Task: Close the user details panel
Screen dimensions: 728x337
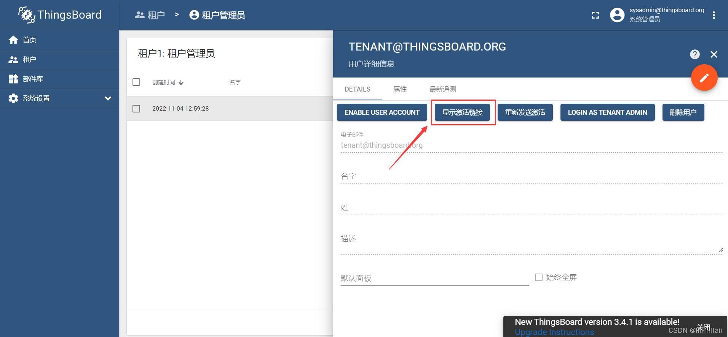Action: coord(714,54)
